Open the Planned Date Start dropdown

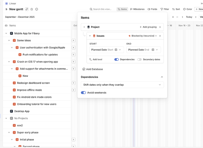point(107,50)
